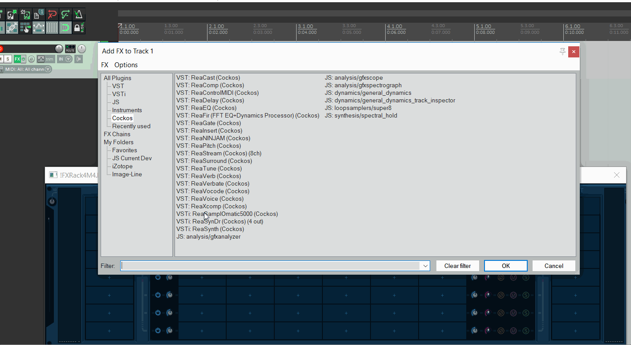
Task: Mute bottom rack row with pink M button
Action: [x=513, y=330]
